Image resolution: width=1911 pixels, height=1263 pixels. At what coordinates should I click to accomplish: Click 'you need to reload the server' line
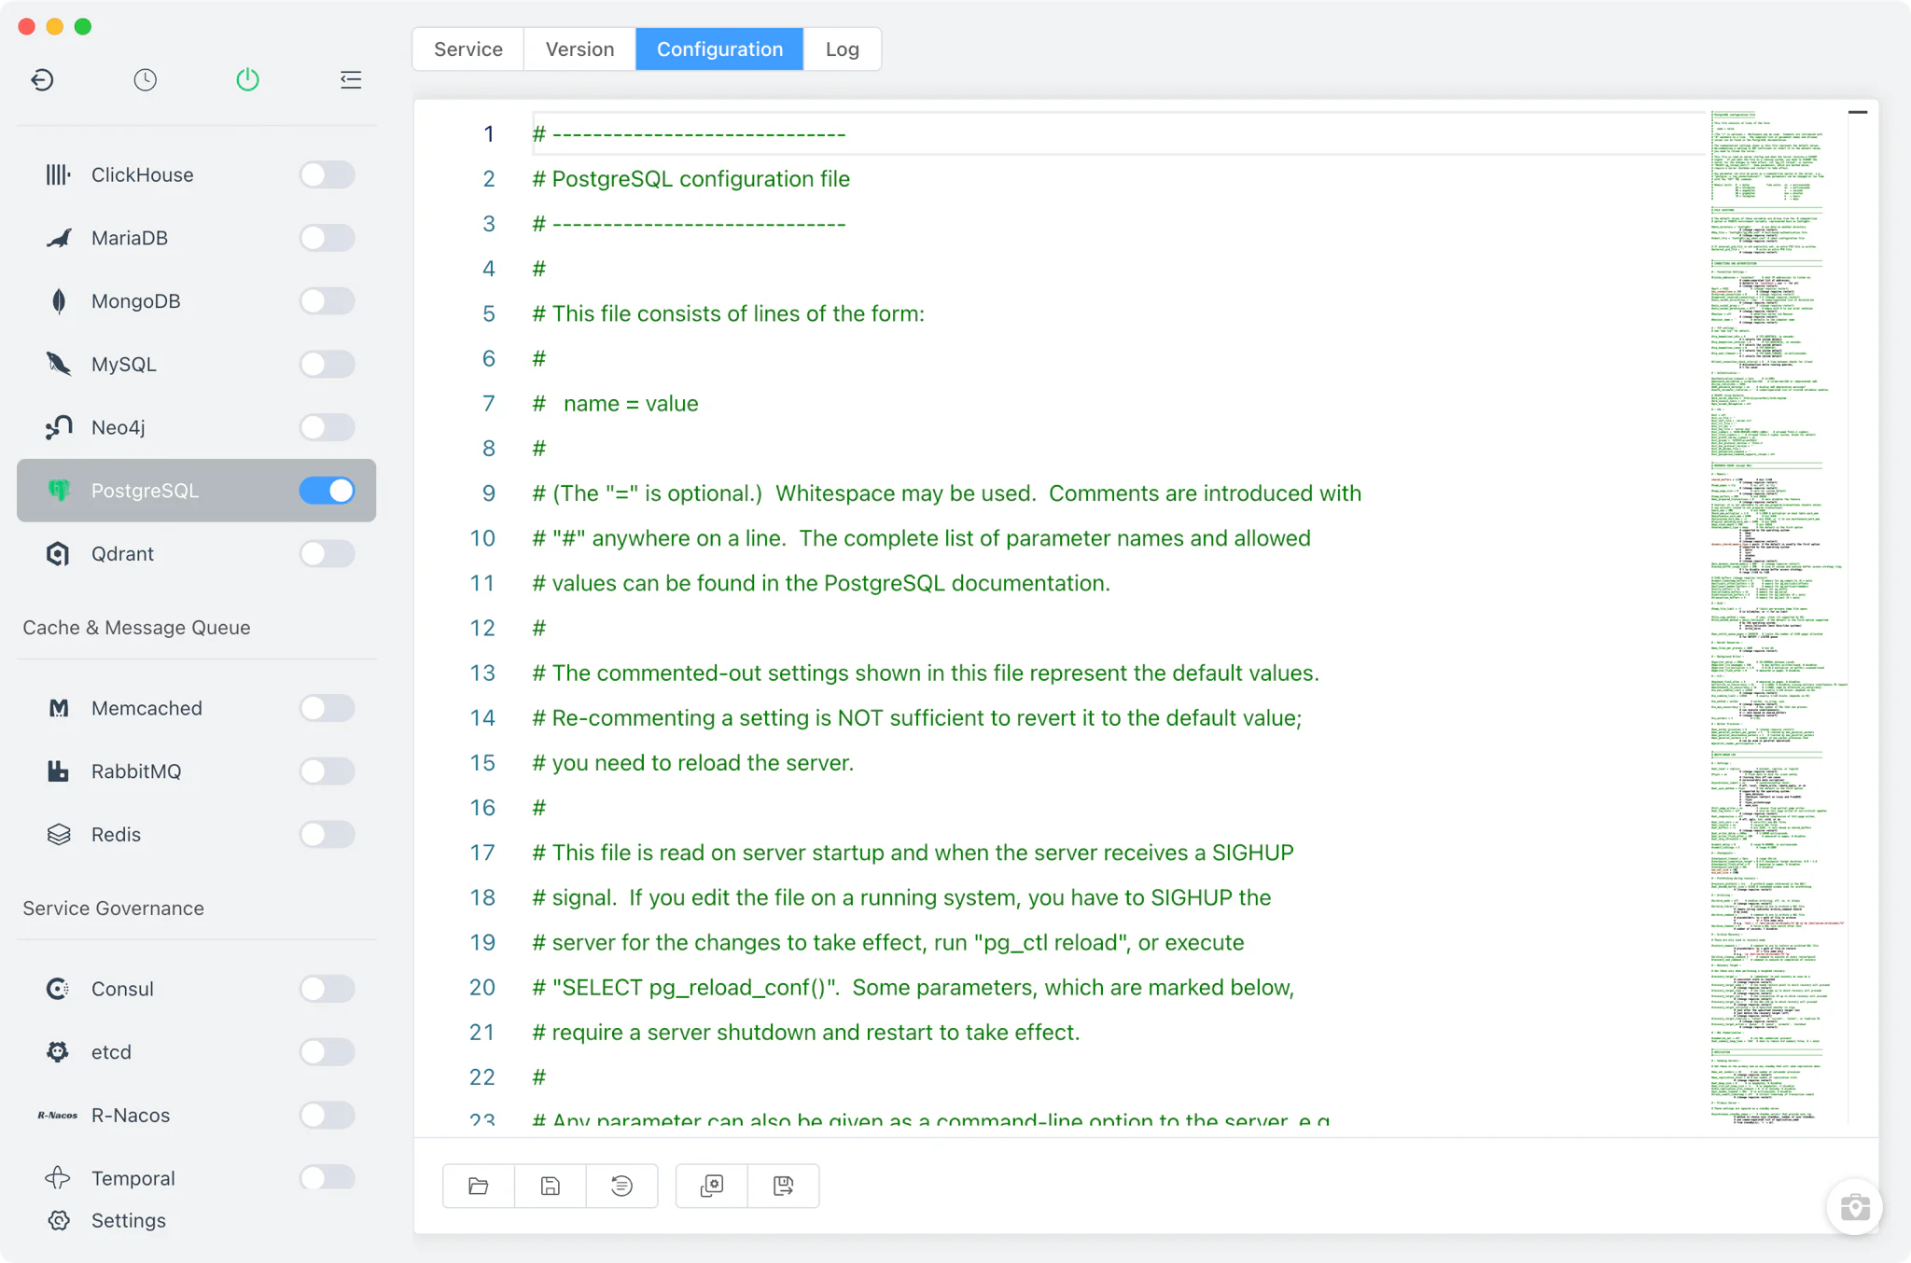coord(693,763)
